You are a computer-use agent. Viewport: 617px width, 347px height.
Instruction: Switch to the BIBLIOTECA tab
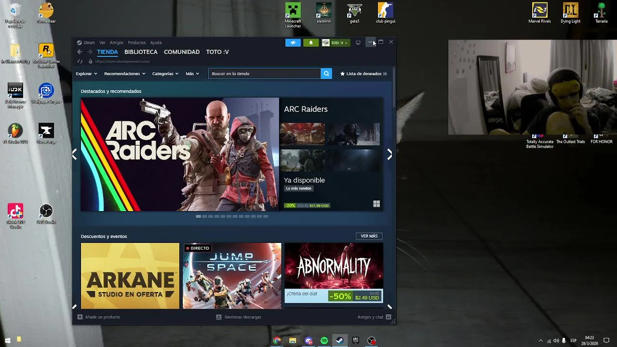[141, 52]
